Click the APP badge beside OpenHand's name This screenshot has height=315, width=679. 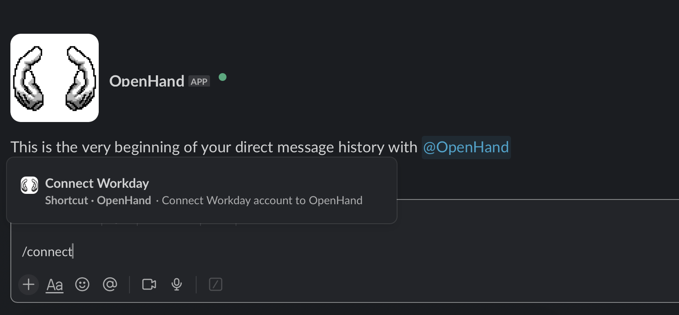point(199,81)
